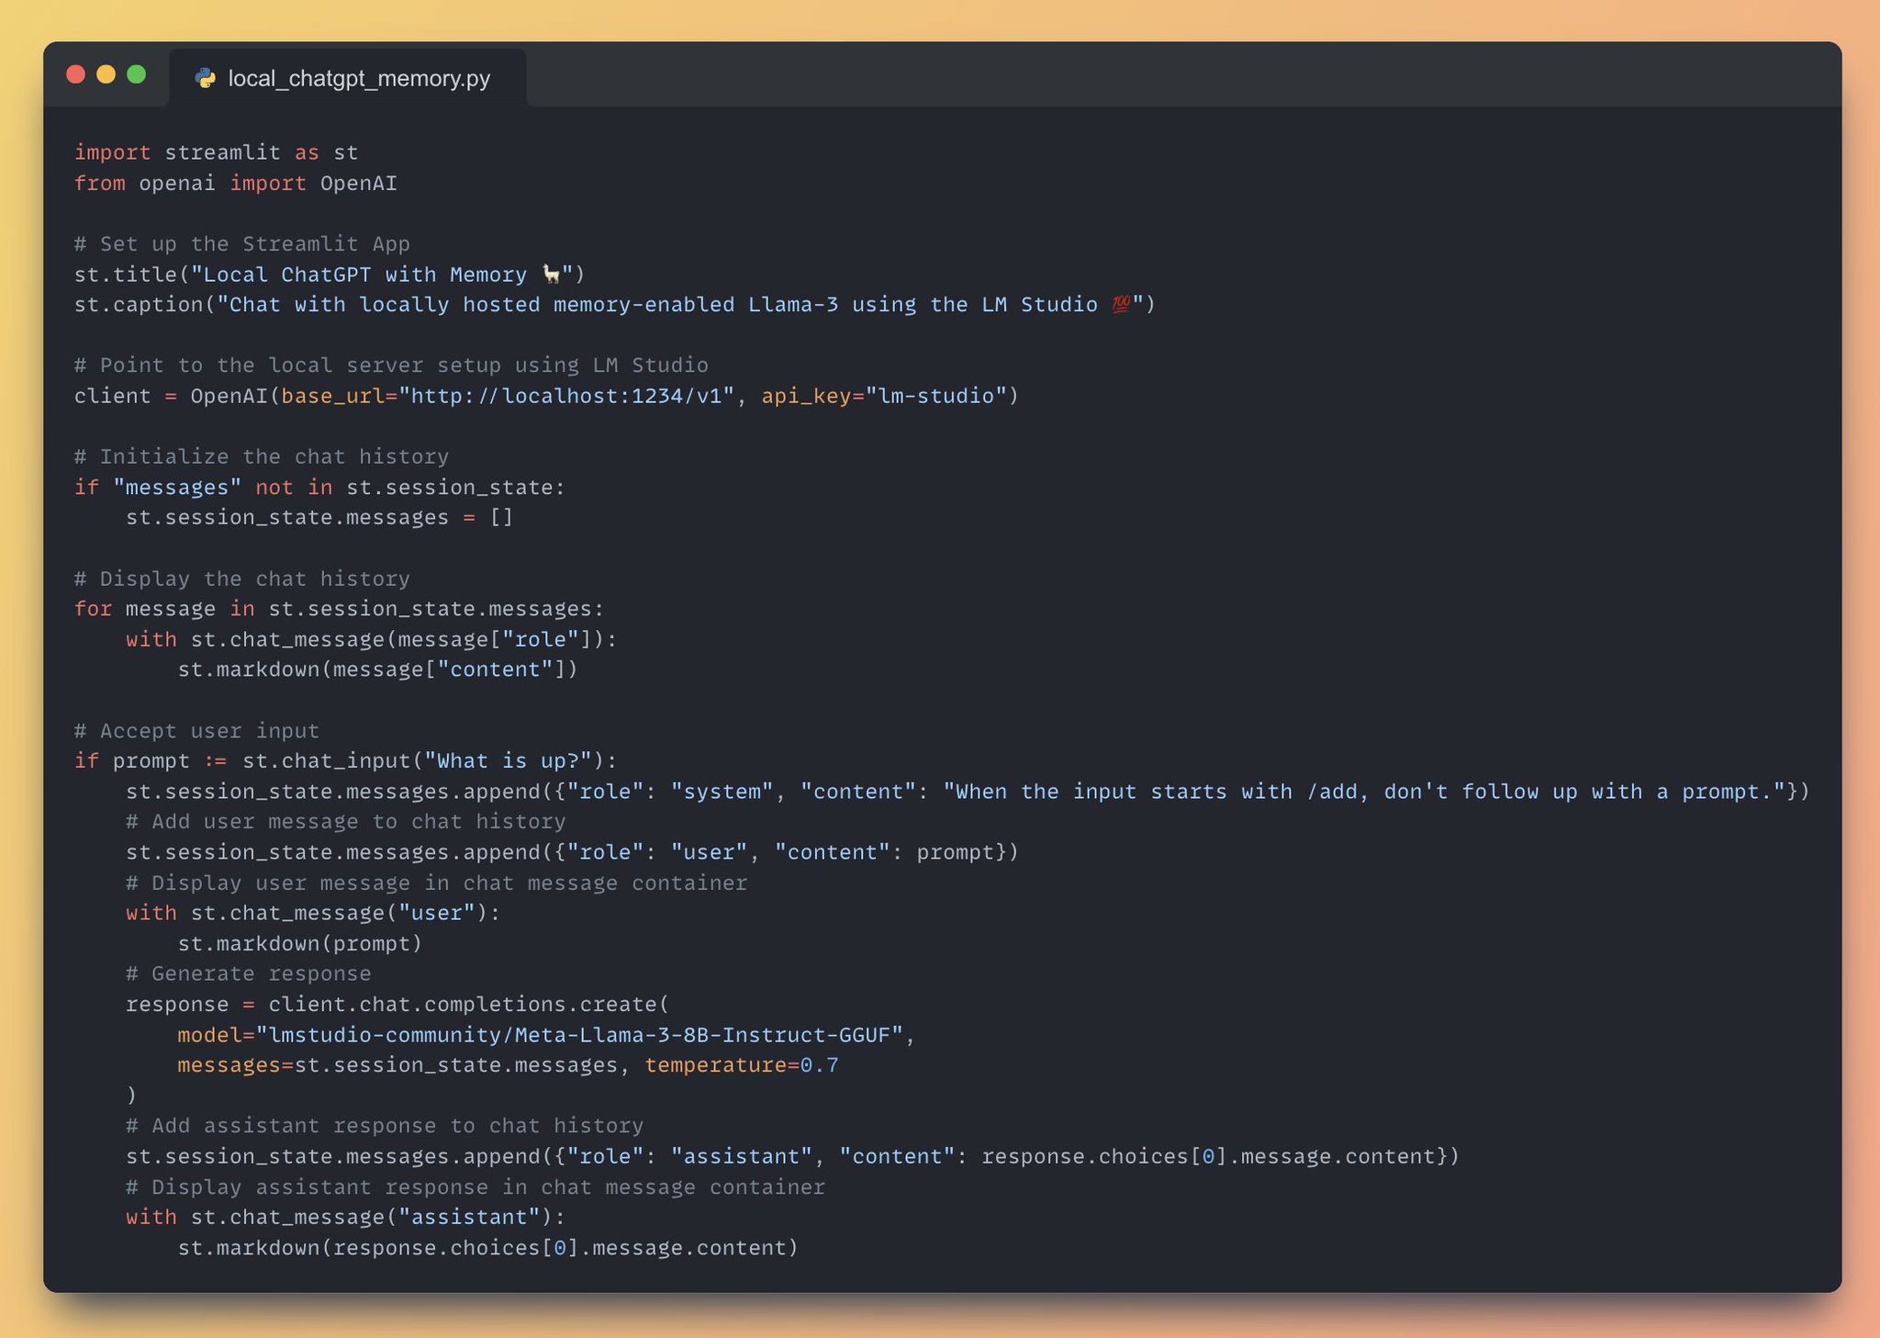Image resolution: width=1880 pixels, height=1338 pixels.
Task: Click comment '# Point to the local server setup'
Action: click(x=391, y=365)
